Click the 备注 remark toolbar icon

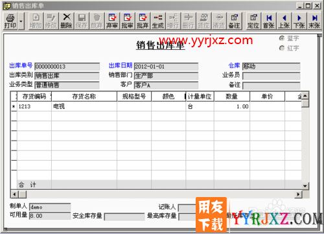pyautogui.click(x=234, y=21)
